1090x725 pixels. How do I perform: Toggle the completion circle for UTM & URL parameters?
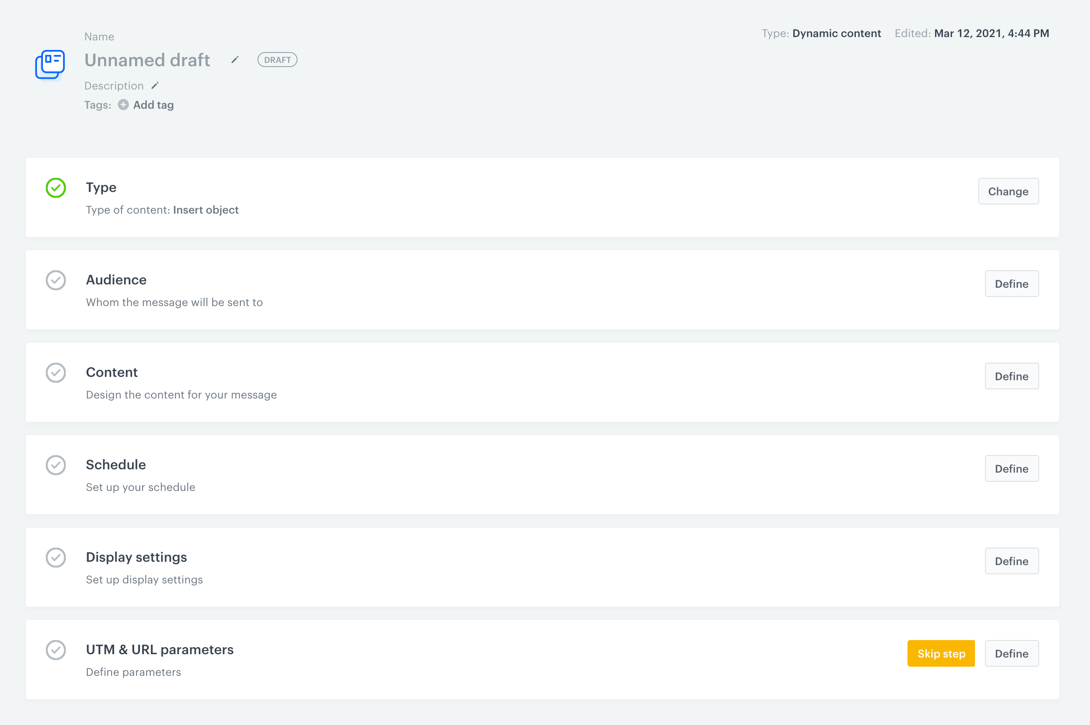[55, 650]
